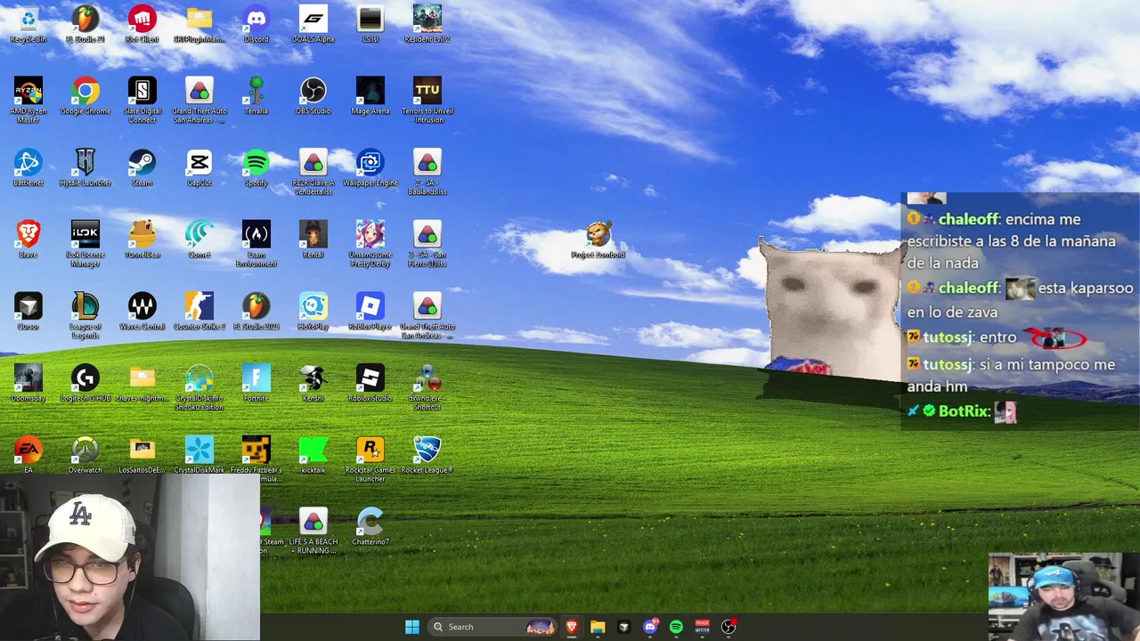Viewport: 1140px width, 641px height.
Task: Launch FL Studio 21 from desktop
Action: pos(85,24)
